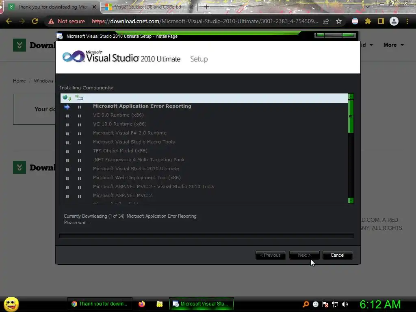This screenshot has width=416, height=312.
Task: Toggle the browser side panel icon
Action: pos(381,21)
